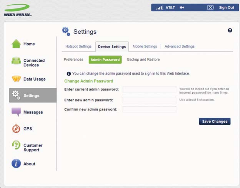Select the Admin Password sub-tab
This screenshot has height=188, width=240.
(105, 60)
